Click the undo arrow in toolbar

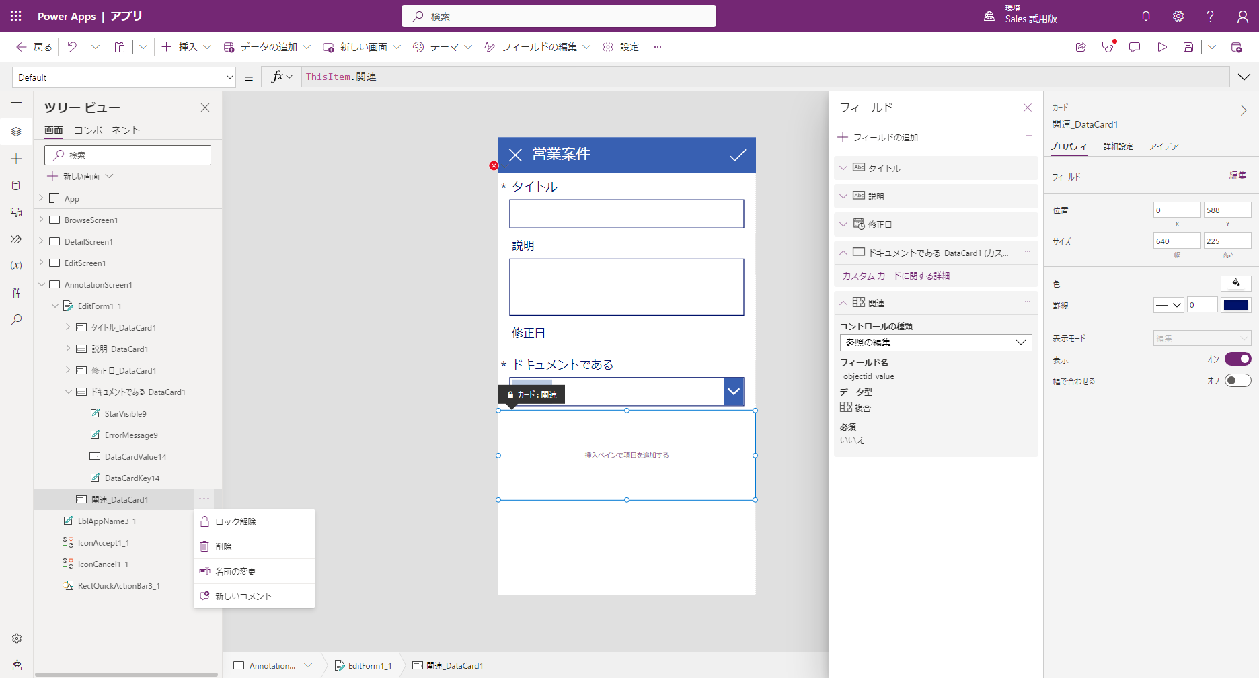point(72,47)
